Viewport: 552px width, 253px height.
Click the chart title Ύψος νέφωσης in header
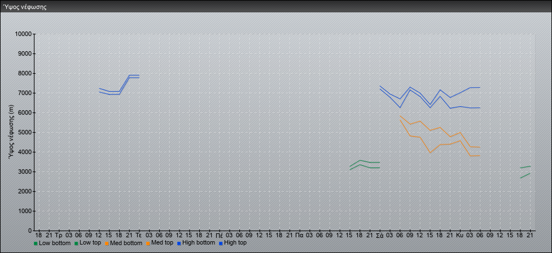(24, 7)
